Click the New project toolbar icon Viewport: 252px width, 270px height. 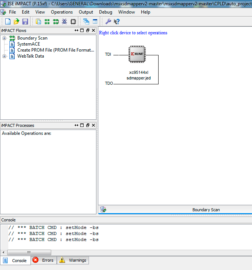coord(8,21)
